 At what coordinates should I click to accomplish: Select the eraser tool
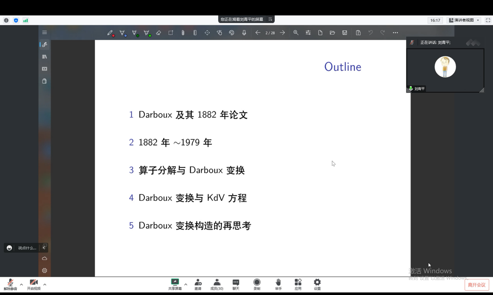coord(158,33)
